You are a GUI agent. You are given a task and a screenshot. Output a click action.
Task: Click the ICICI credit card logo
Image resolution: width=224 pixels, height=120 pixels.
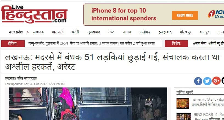[216, 14]
